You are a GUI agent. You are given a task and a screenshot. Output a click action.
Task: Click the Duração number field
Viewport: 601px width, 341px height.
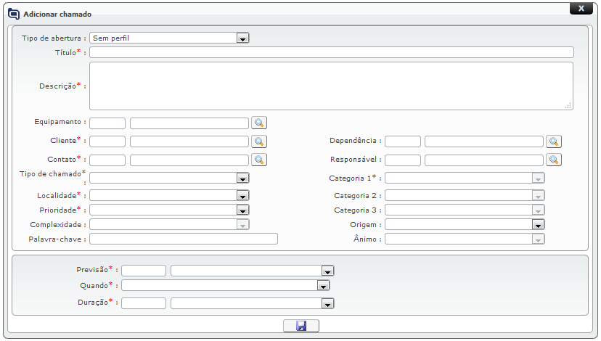coord(144,303)
